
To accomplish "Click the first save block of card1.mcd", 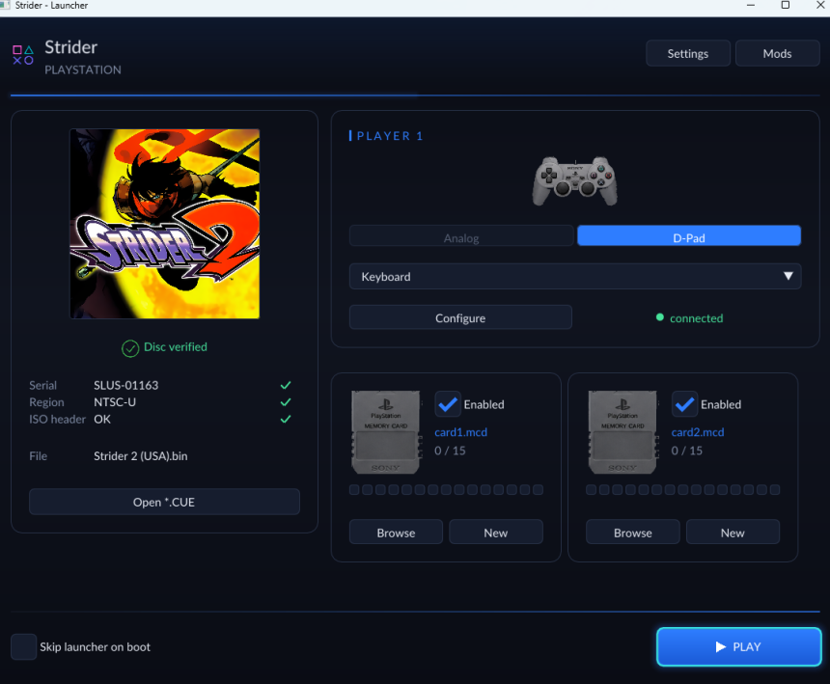I will click(354, 490).
